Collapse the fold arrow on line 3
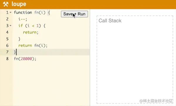Screen dimensions: 176x106 click(11, 26)
